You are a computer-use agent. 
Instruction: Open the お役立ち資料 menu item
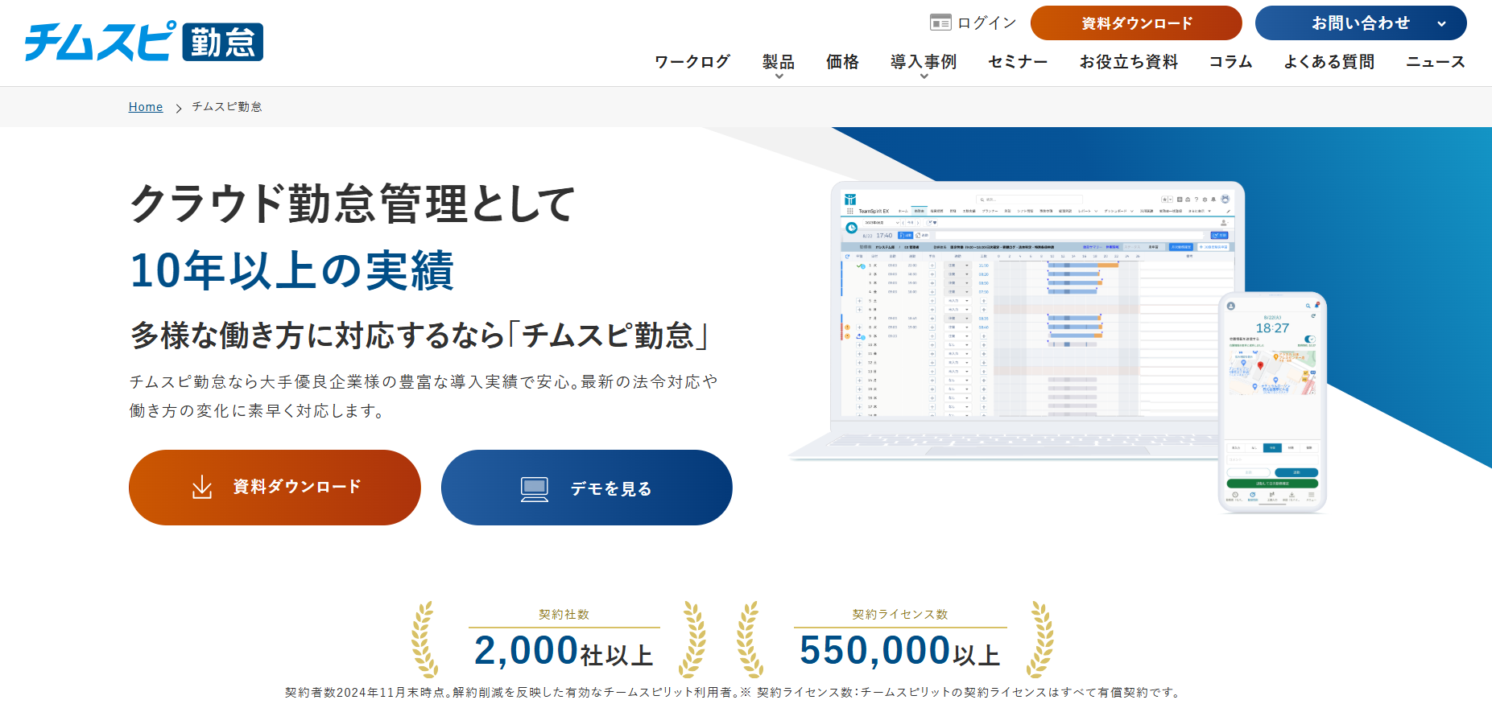point(1129,61)
